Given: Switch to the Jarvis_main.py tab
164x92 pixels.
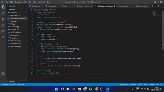Looking at the screenshot, I should pos(84,6).
